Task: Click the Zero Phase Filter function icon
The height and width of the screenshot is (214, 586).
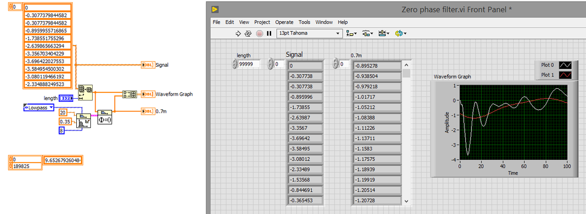Action: click(x=104, y=117)
